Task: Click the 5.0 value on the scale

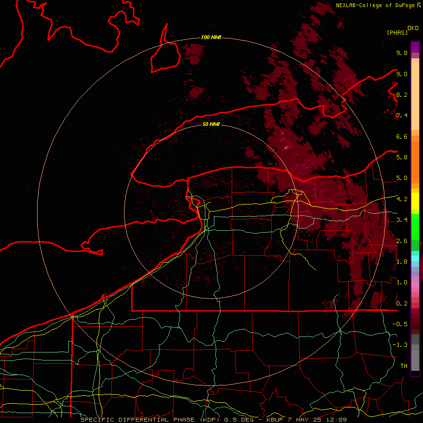Action: click(402, 178)
